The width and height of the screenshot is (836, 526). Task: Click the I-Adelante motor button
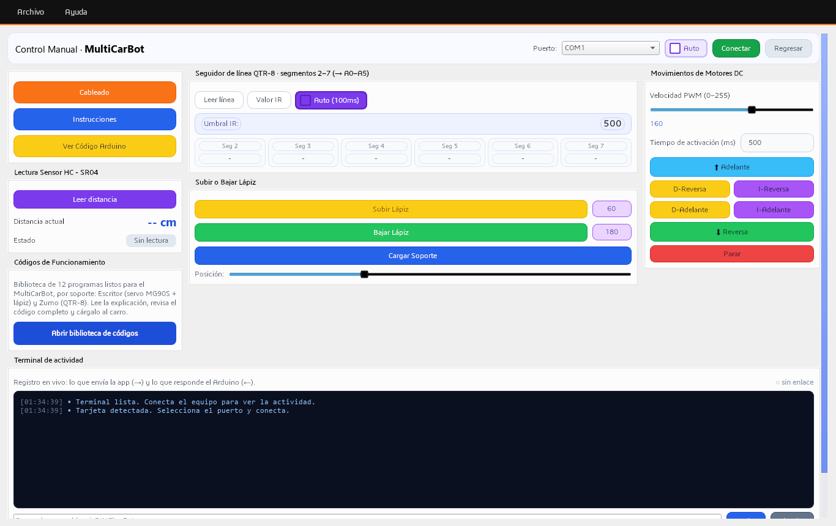[774, 210]
